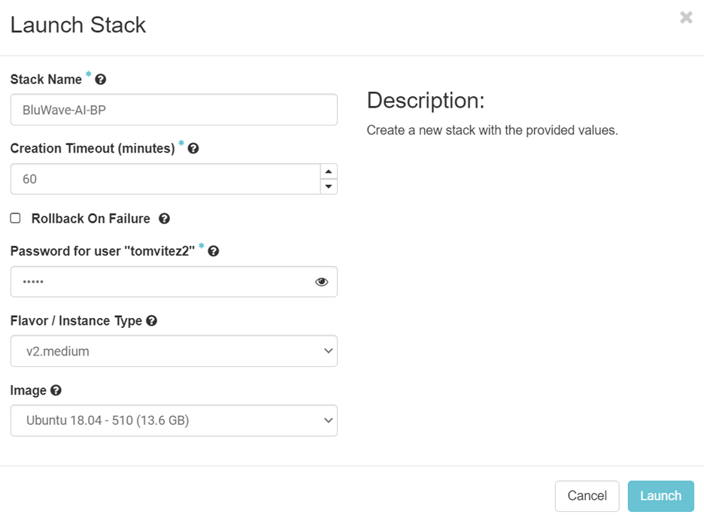Enable the Rollback On Failure checkbox
The image size is (704, 521).
click(x=15, y=218)
